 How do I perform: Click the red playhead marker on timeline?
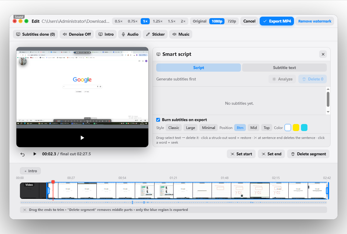53,182
